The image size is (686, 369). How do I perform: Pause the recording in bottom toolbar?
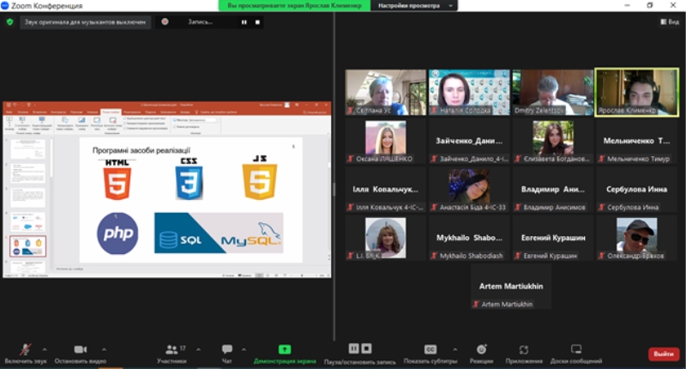click(x=353, y=348)
